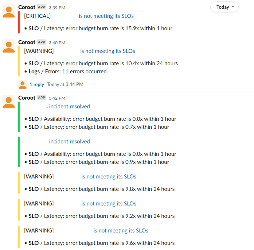
Task: Open SLO link in the 9.6x burn-rate warning
Action: point(121,231)
